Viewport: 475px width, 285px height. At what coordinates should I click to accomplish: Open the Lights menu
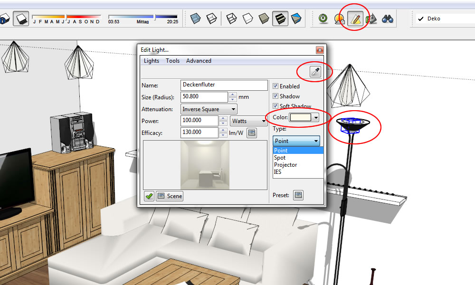tap(152, 61)
